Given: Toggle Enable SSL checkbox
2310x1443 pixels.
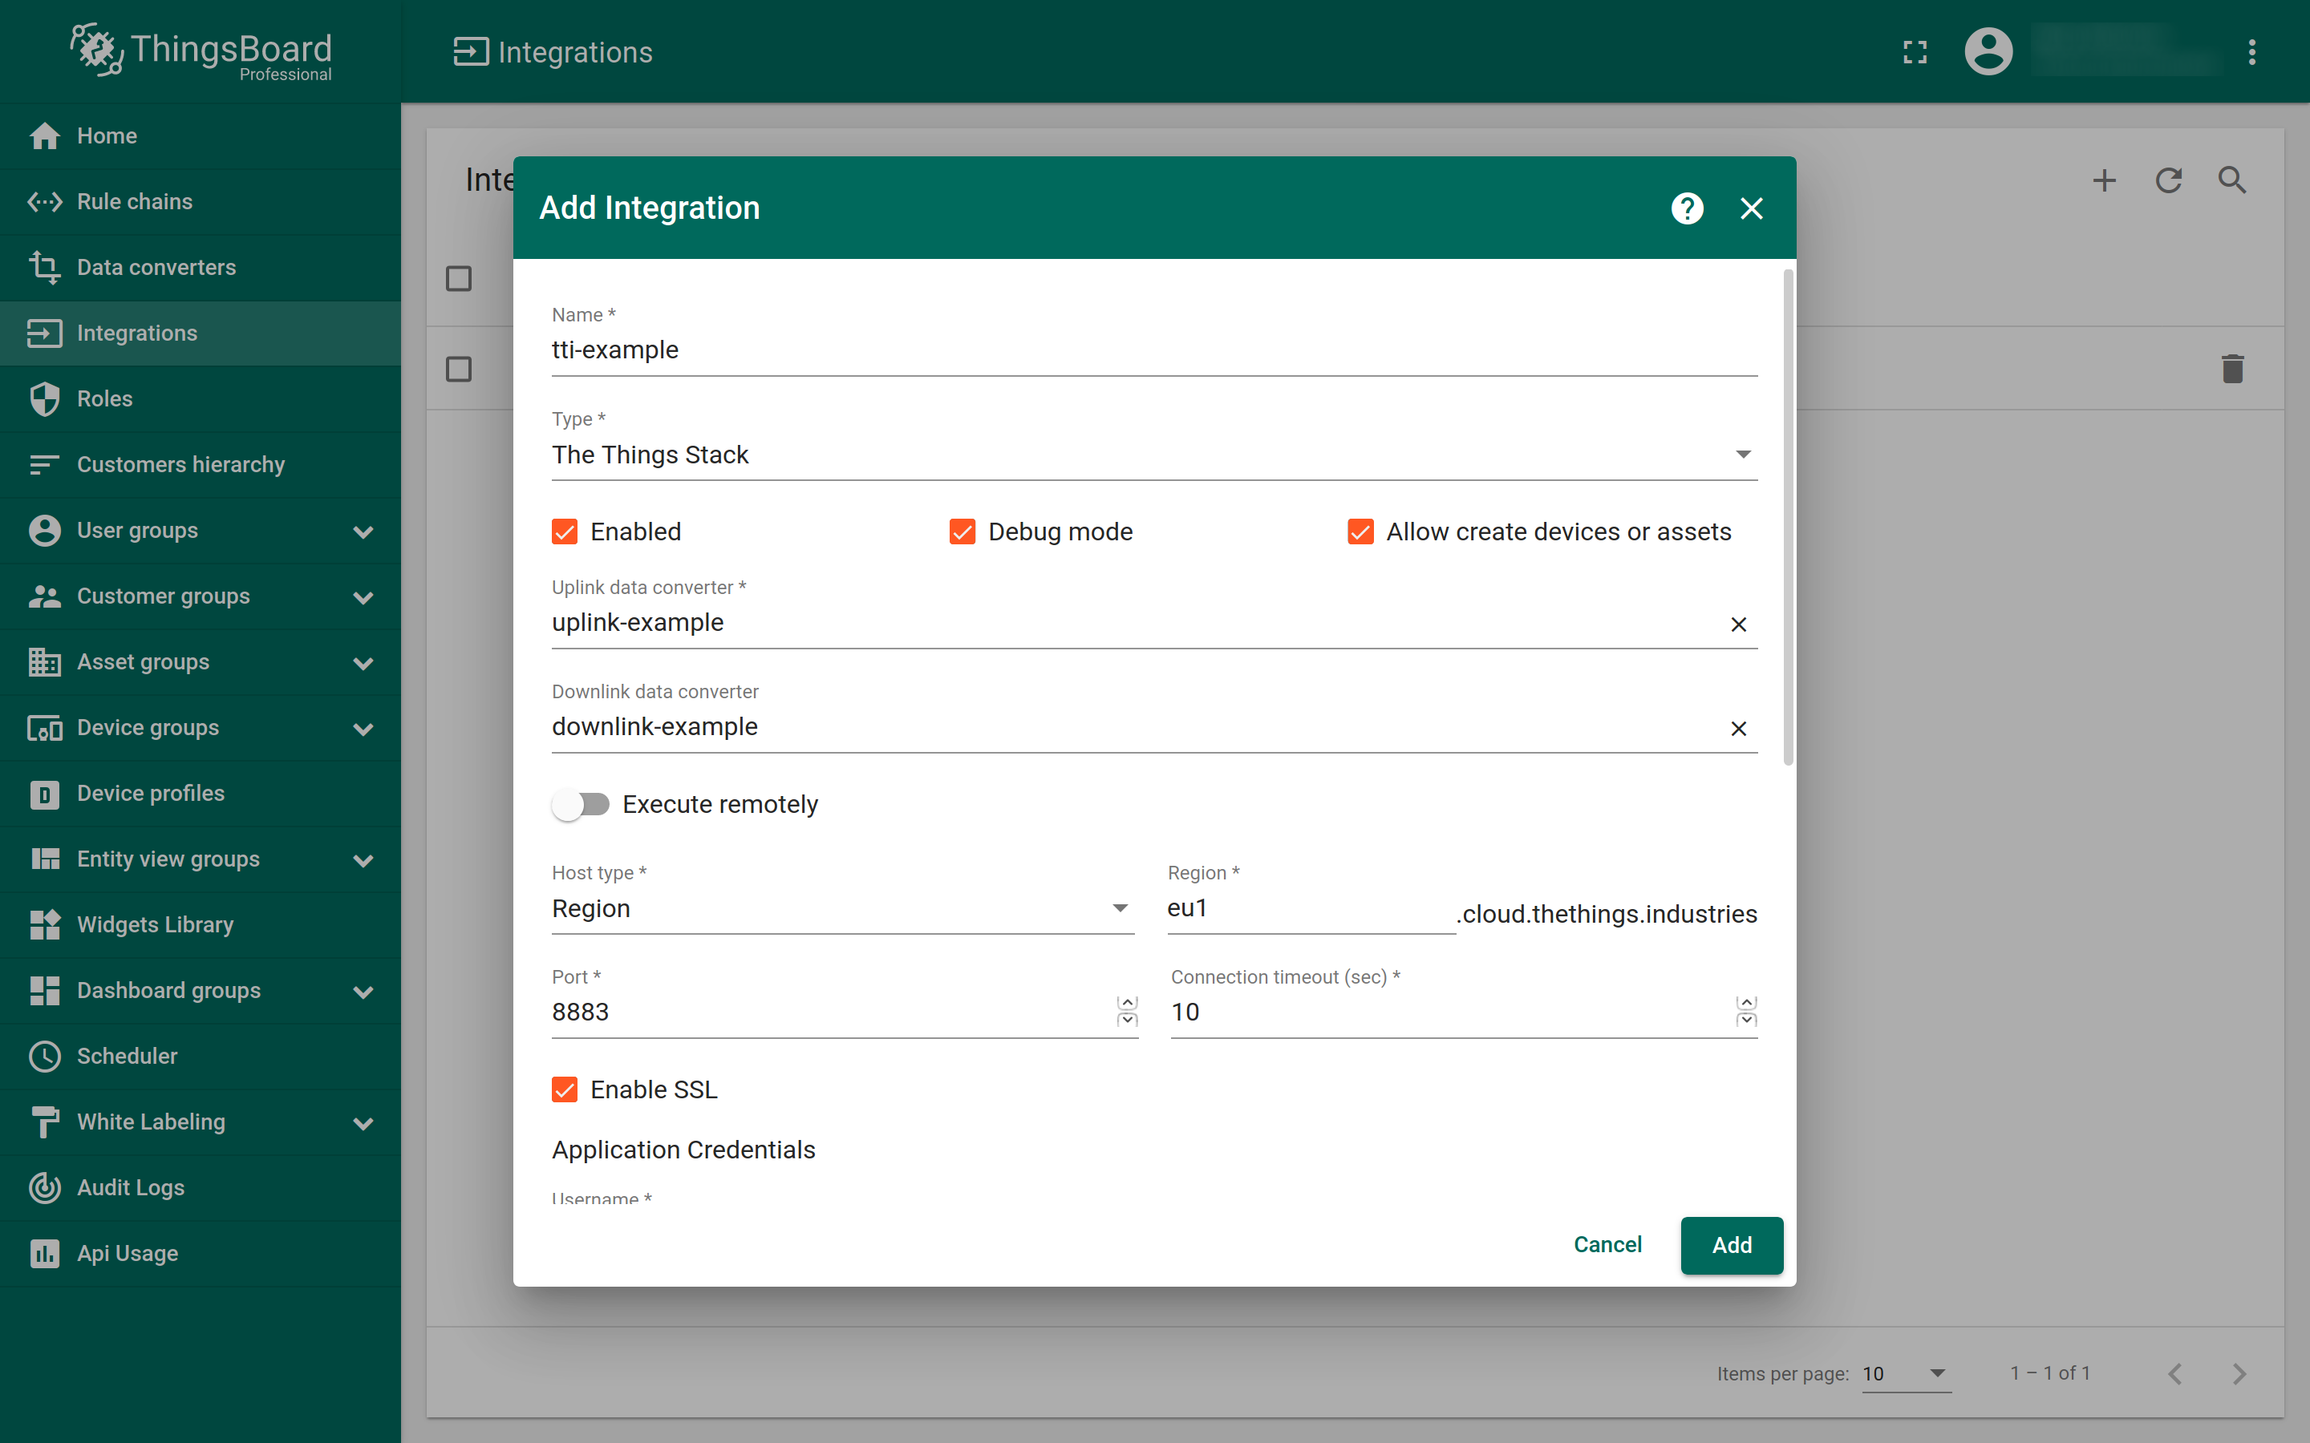Looking at the screenshot, I should click(567, 1089).
